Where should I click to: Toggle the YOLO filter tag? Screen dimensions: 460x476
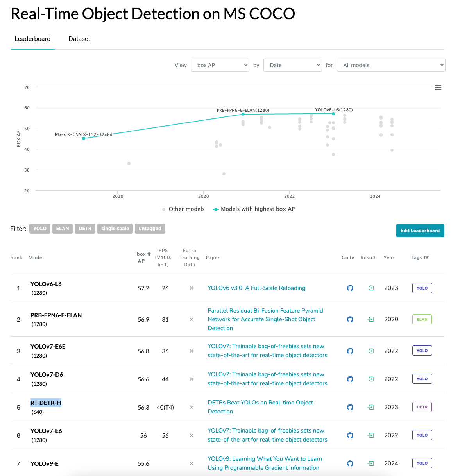tap(40, 229)
